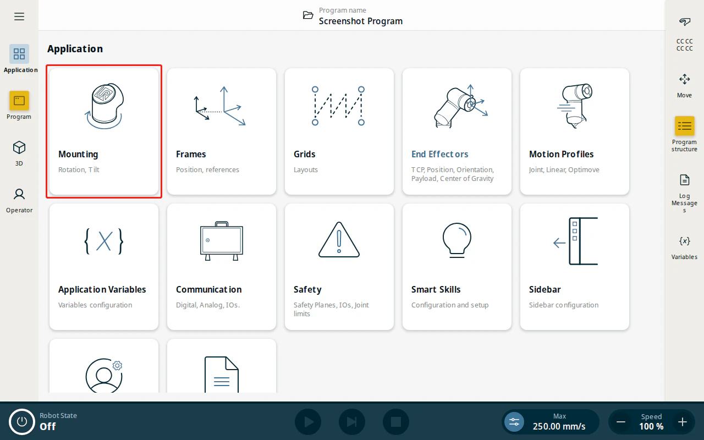Image resolution: width=704 pixels, height=440 pixels.
Task: Open the End Effectors card
Action: tap(457, 131)
